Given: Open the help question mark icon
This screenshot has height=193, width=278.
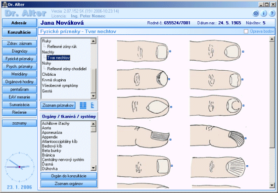Looking at the screenshot, I should point(272,13).
